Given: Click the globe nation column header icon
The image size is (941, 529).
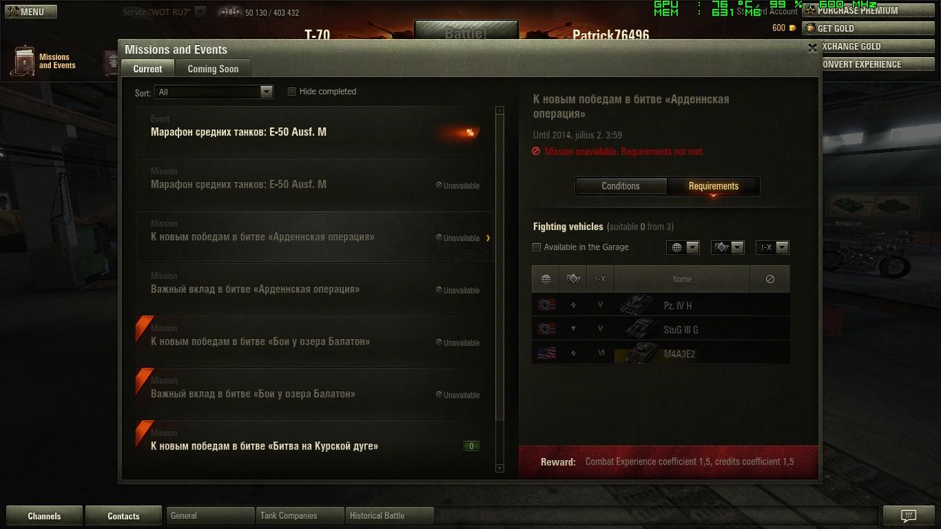Looking at the screenshot, I should click(x=546, y=279).
